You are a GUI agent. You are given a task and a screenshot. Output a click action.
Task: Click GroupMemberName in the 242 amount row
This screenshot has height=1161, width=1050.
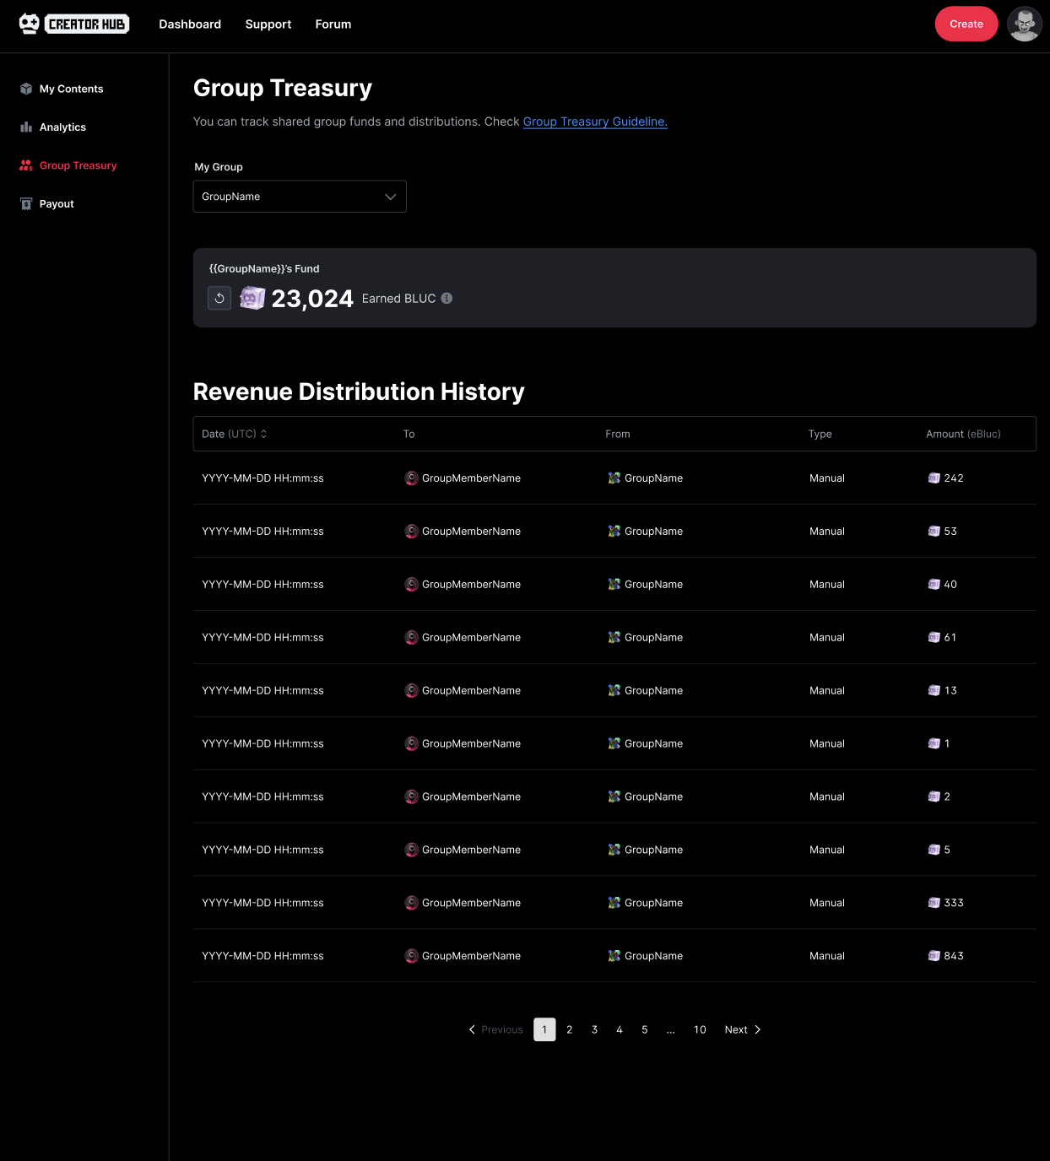[x=471, y=478]
